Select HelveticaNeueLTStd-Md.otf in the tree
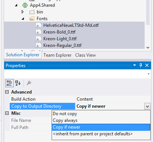 [x=71, y=25]
